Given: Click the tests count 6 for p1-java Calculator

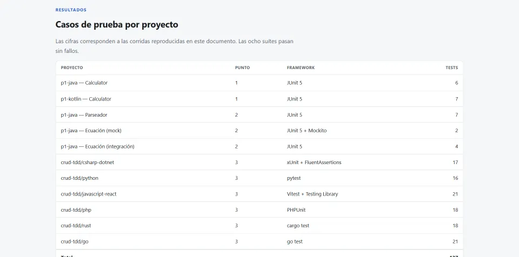Looking at the screenshot, I should (x=456, y=83).
